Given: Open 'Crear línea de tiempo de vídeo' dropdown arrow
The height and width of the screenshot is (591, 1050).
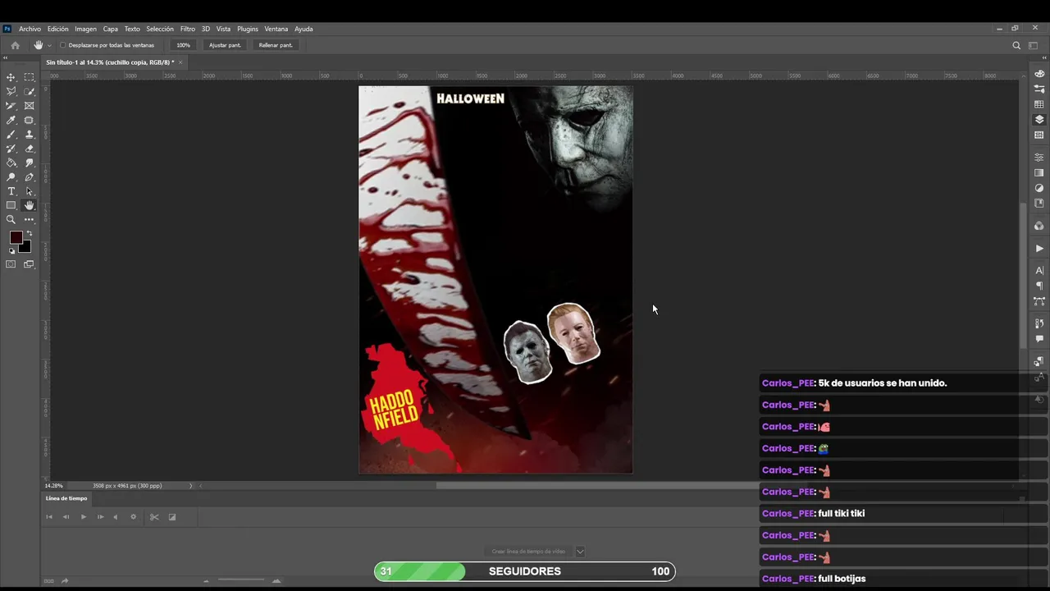Looking at the screenshot, I should coord(580,552).
